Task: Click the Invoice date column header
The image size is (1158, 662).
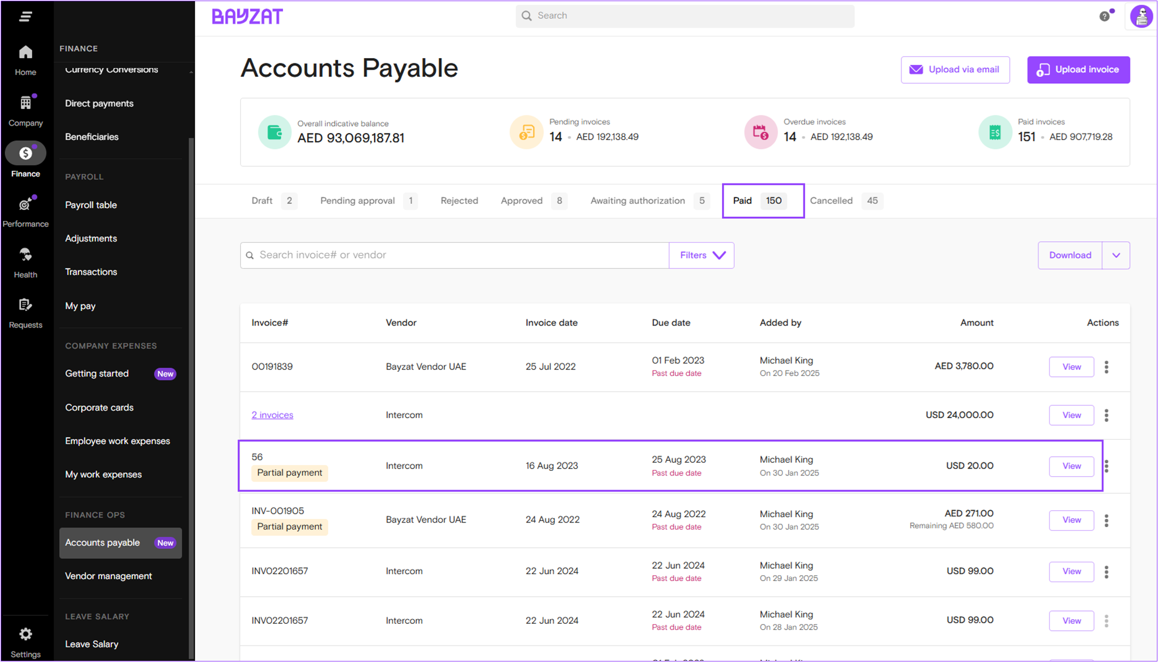Action: coord(551,323)
